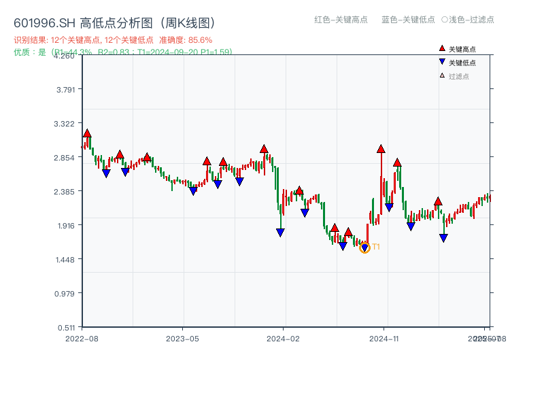
Task: Click the leftmost blue key-low triangle
Action: pos(106,173)
